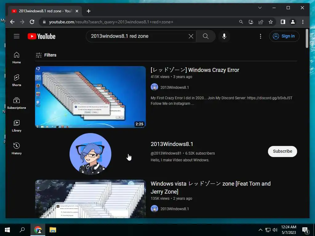The width and height of the screenshot is (315, 236).
Task: Open the network icon in system tray
Action: [x=268, y=230]
